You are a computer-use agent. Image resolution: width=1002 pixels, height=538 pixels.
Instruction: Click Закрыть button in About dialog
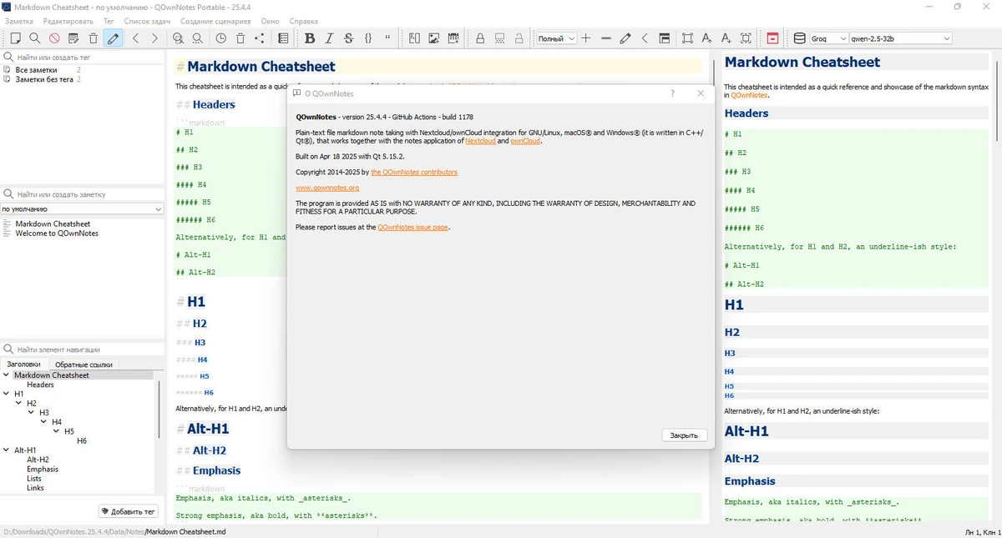coord(685,435)
